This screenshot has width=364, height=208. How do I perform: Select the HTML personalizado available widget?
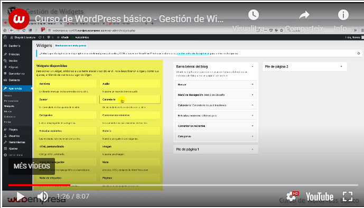point(67,146)
